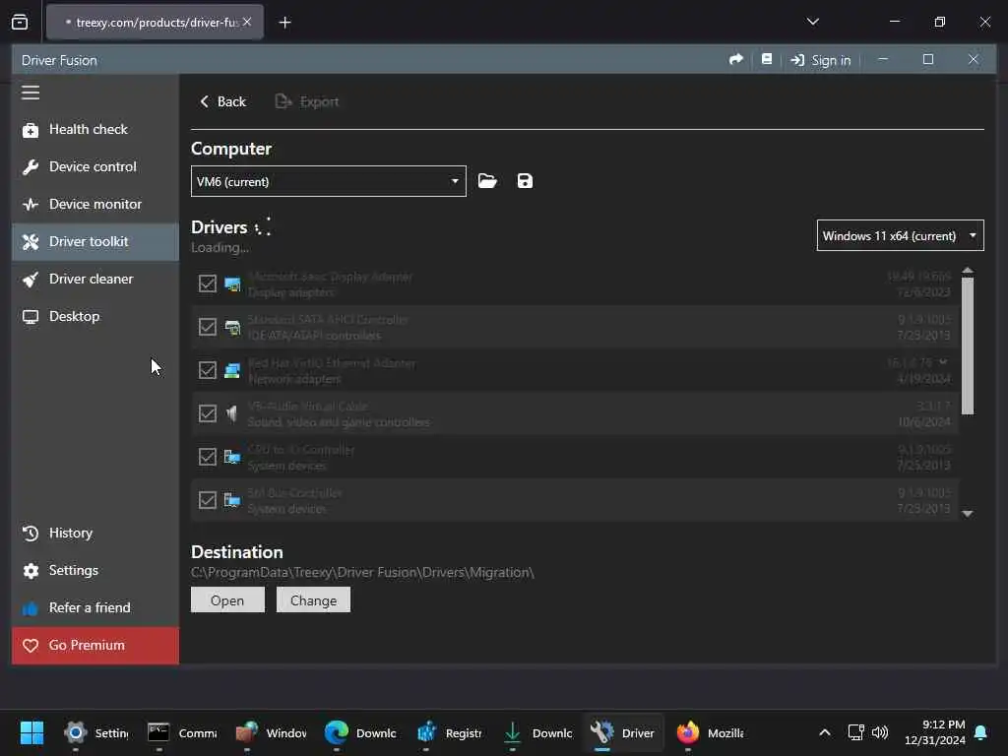This screenshot has height=756, width=1008.
Task: Open the hamburger navigation menu
Action: coord(31,93)
